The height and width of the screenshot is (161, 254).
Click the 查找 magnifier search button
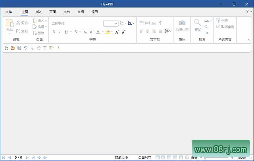[x=198, y=25]
